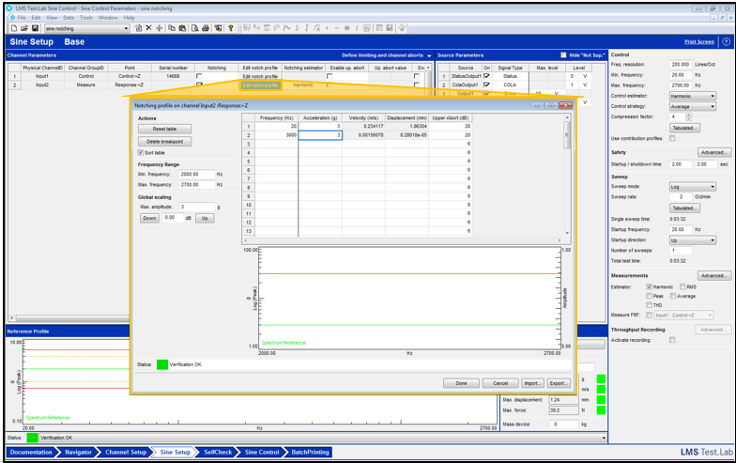
Task: Click the notching table horizontal scrollbar
Action: coord(402,240)
